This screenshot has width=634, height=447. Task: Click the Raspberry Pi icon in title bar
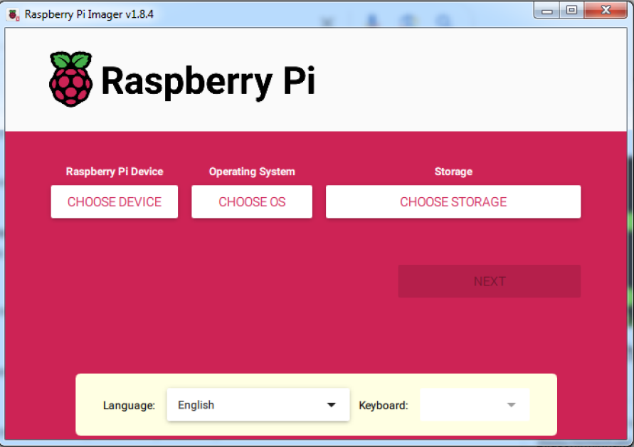click(14, 14)
